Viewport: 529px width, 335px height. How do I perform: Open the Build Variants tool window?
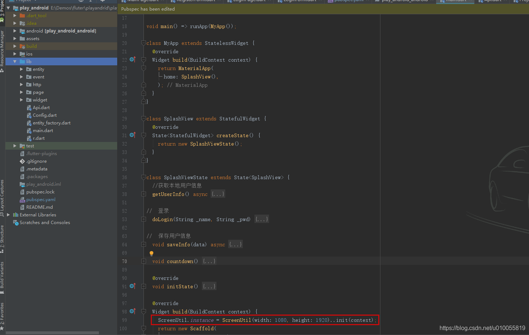point(2,277)
